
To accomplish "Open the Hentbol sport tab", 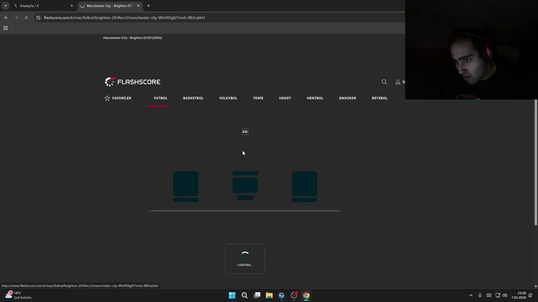I will pos(315,98).
